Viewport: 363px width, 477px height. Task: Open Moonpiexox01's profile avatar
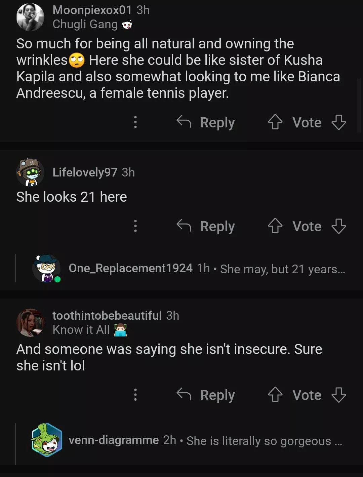[x=30, y=17]
